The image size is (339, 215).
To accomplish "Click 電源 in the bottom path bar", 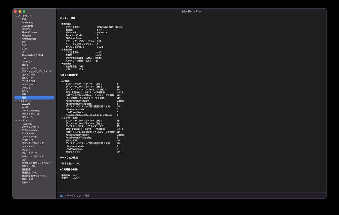I will 87,196.
